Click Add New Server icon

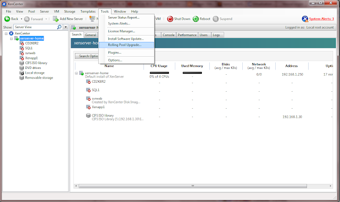[55, 19]
